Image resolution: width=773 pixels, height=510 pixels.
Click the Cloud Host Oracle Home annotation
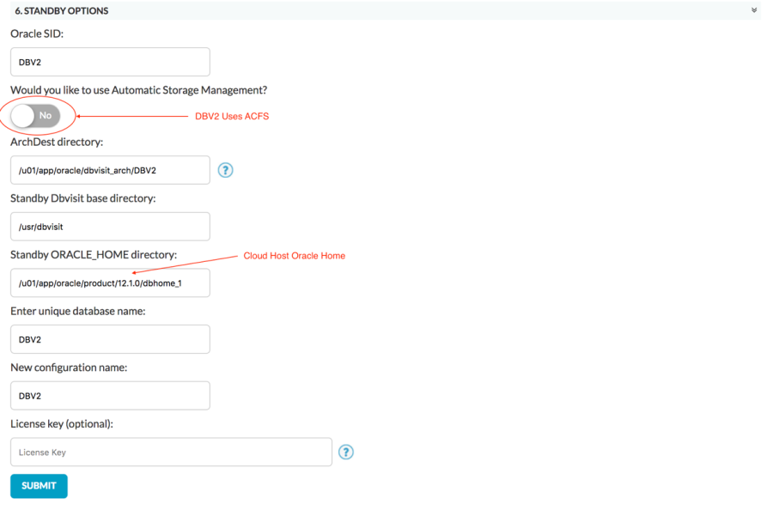(x=295, y=256)
